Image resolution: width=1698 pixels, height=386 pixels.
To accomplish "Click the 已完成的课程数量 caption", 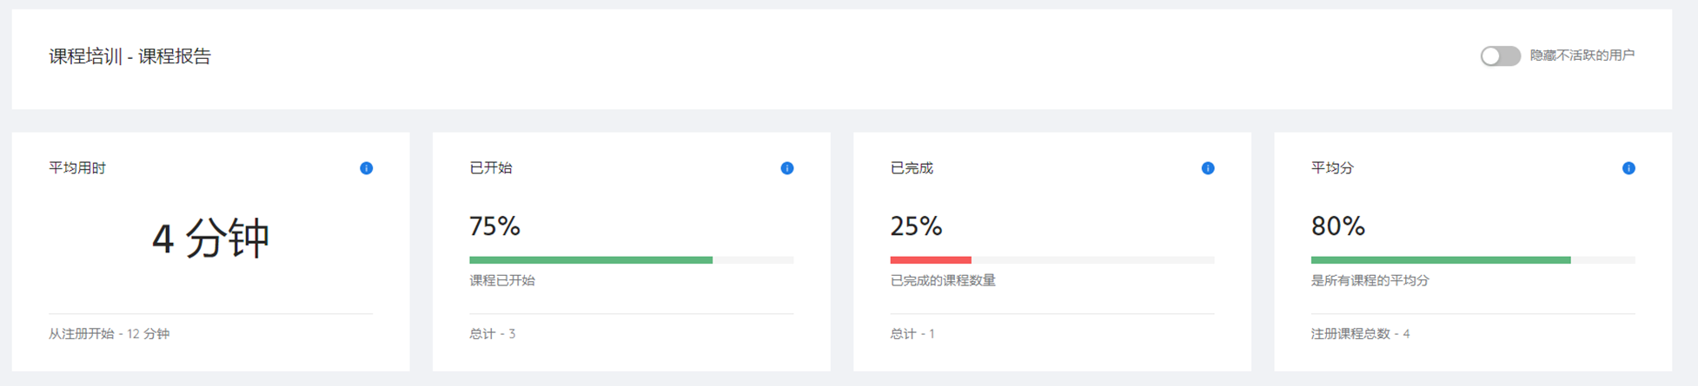I will [x=942, y=280].
